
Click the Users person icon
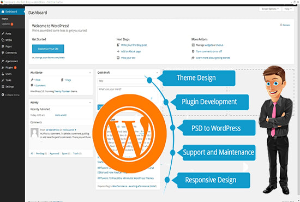click(x=3, y=74)
